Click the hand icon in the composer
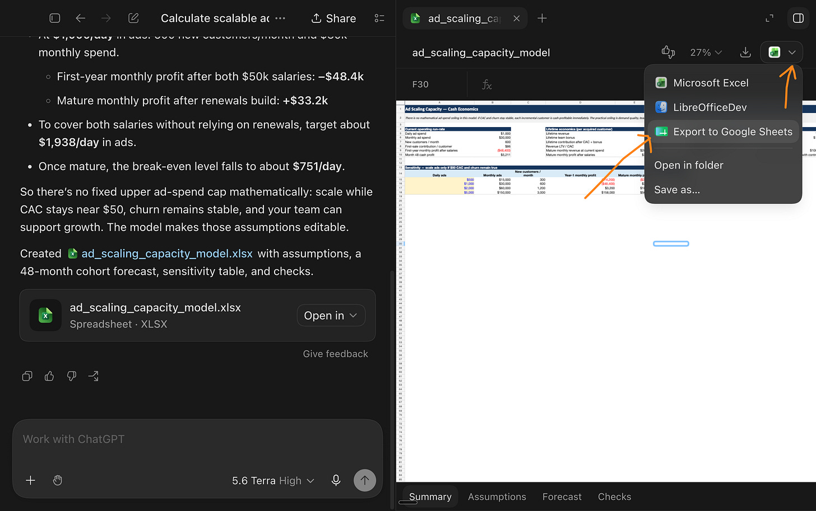This screenshot has width=816, height=511. [57, 480]
